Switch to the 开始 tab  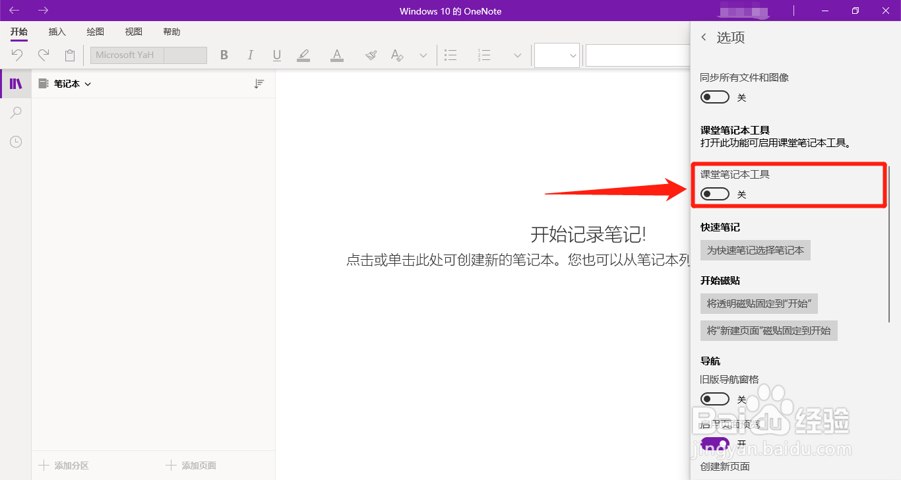19,32
